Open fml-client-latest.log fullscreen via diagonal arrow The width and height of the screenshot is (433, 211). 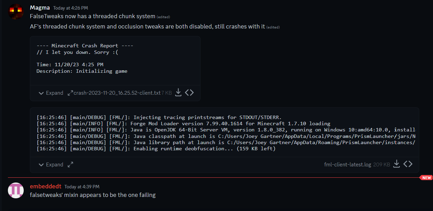[70, 164]
